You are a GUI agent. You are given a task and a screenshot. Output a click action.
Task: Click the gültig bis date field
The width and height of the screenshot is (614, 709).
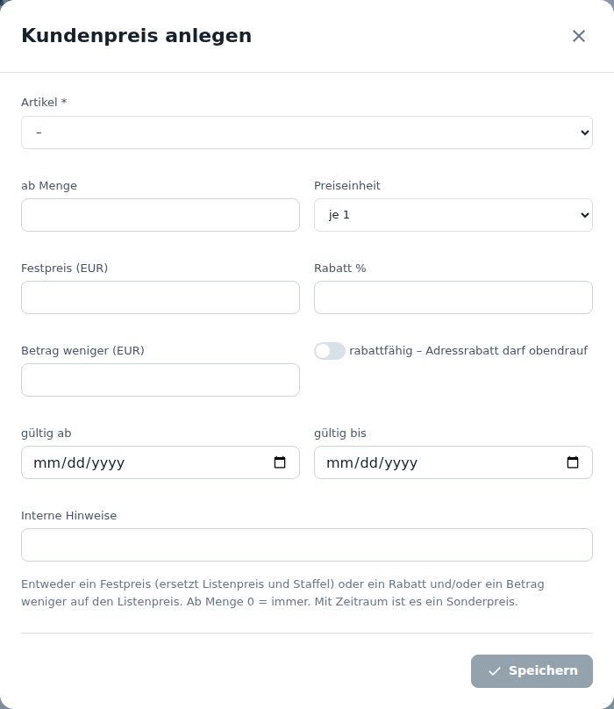(453, 462)
